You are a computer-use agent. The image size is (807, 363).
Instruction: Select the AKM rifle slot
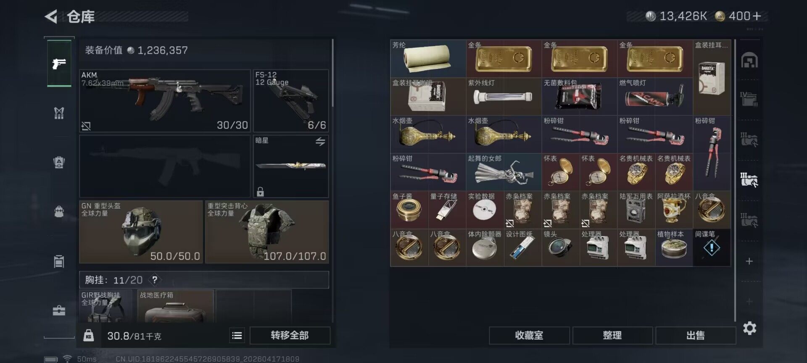coord(165,101)
